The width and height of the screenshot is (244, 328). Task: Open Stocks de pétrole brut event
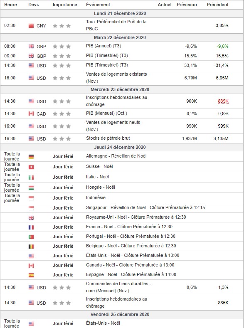[x=108, y=138]
